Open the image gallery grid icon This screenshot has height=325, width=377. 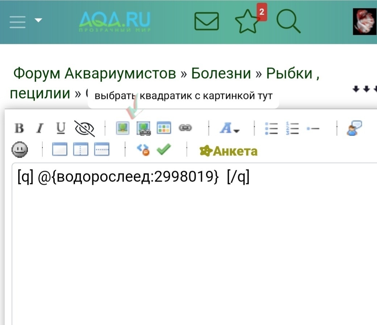pos(164,128)
